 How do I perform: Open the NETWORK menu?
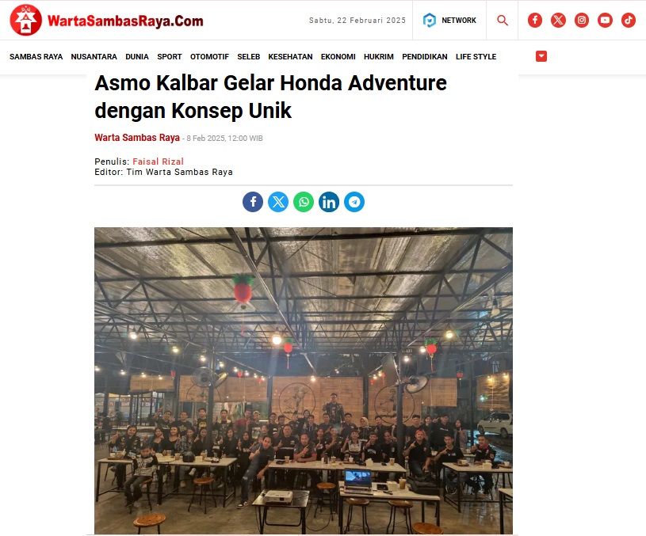tap(449, 20)
